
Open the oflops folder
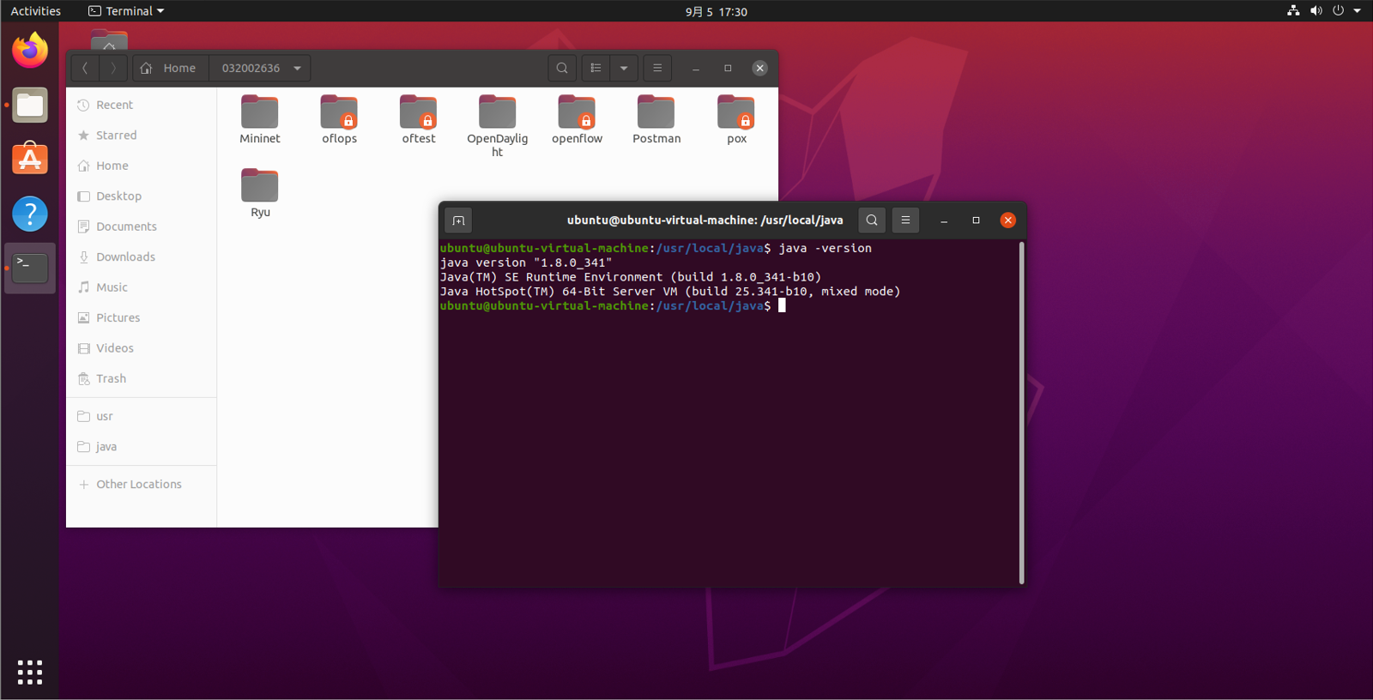click(339, 119)
